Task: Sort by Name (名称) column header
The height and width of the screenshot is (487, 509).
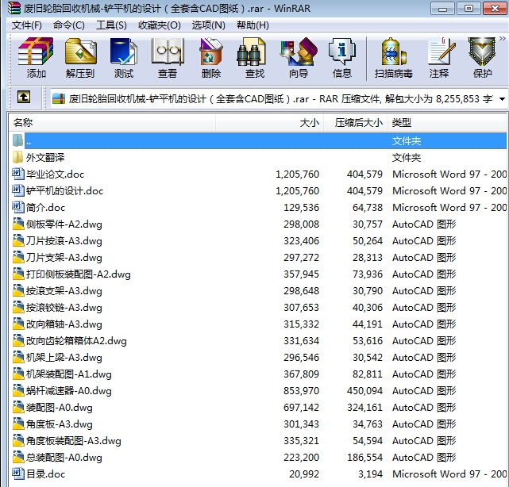Action: coord(112,123)
